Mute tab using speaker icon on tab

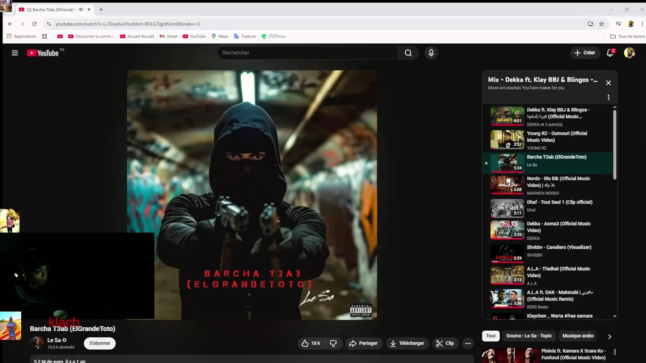[x=81, y=10]
